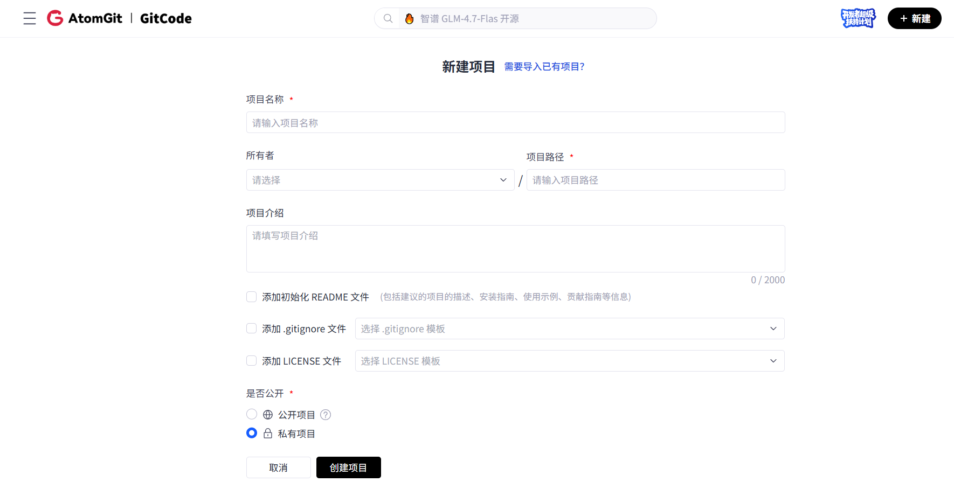954x489 pixels.
Task: Enable 添加初始化 README 文件 checkbox
Action: (x=251, y=297)
